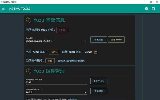Expand the Yuzu path dropdown arrow
The width and height of the screenshot is (160, 100).
[85, 41]
